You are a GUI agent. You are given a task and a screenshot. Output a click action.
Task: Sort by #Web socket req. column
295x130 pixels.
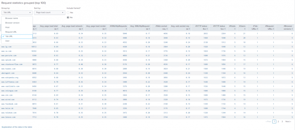[x=160, y=28]
